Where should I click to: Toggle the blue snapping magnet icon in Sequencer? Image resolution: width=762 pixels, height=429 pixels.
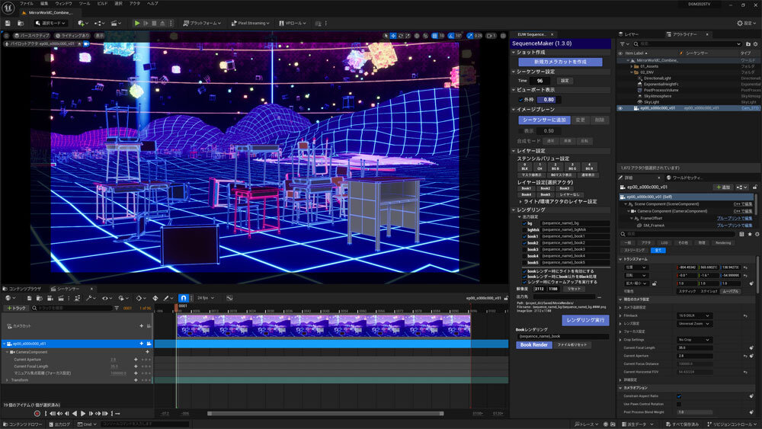tap(183, 298)
